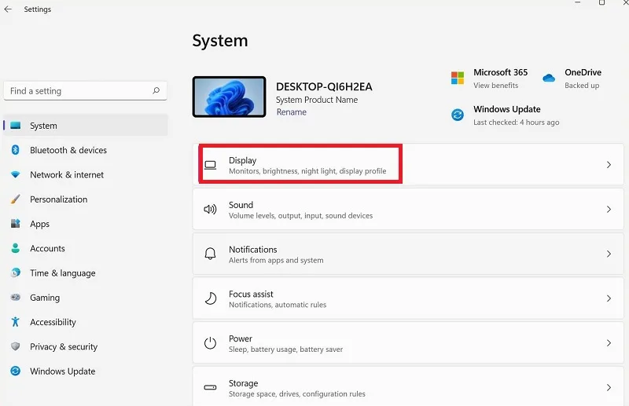This screenshot has width=629, height=406.
Task: Click the Find a setting search field
Action: [x=85, y=91]
